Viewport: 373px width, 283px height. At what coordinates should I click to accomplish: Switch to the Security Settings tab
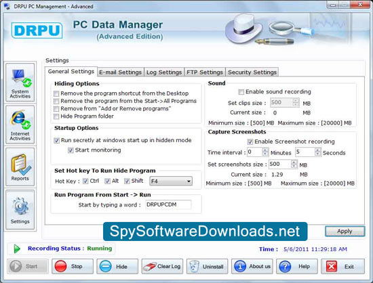point(252,72)
